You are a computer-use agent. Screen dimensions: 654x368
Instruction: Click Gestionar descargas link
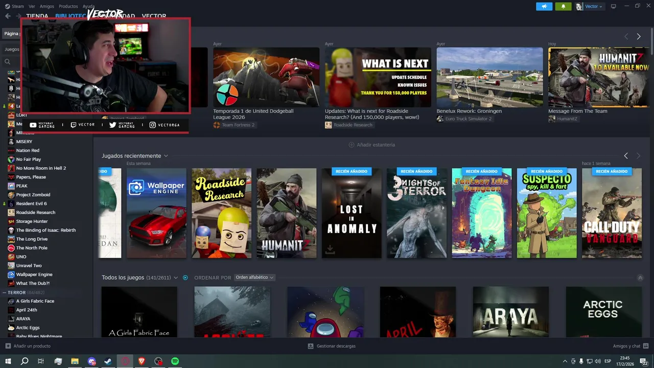(332, 346)
